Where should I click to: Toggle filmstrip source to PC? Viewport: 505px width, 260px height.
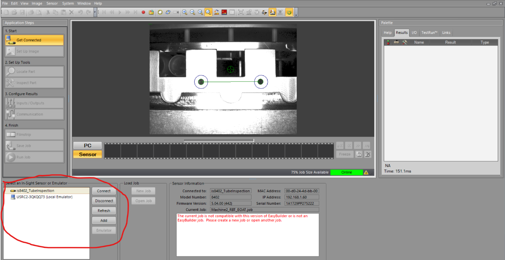[88, 146]
